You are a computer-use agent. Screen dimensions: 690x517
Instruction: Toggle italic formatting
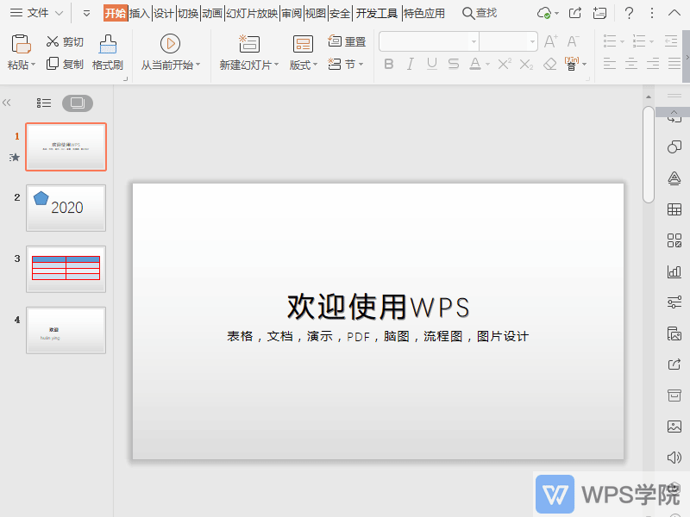tap(411, 63)
